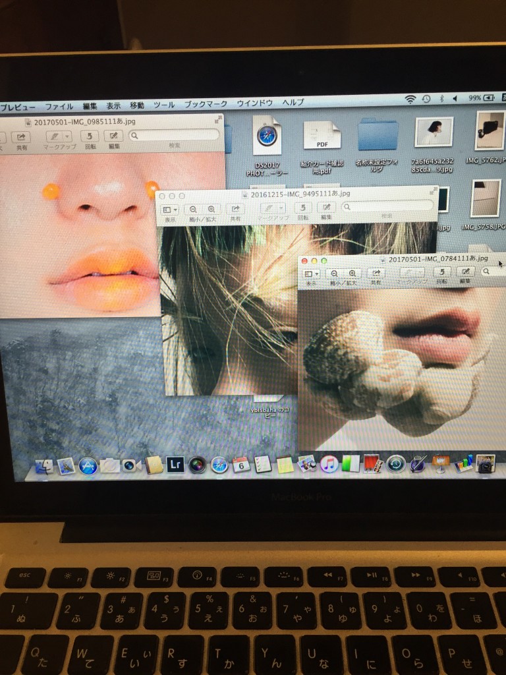Rotate the image in IMG_0985111 window
Viewport: 506px width, 675px height.
(x=90, y=136)
